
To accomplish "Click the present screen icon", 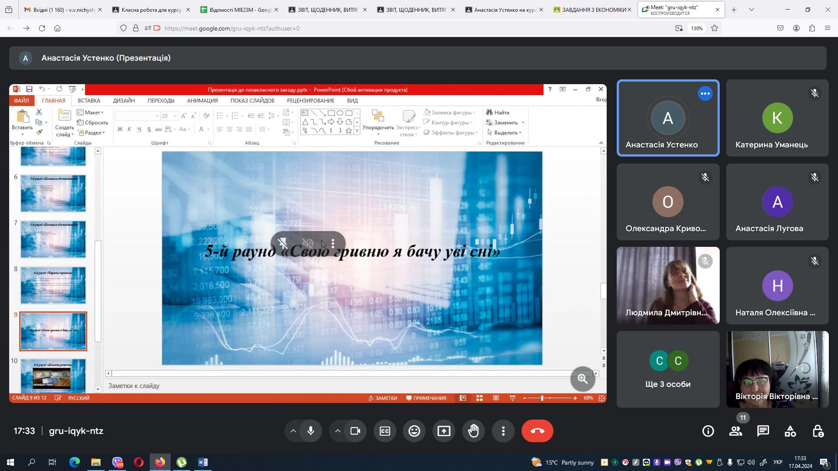I will pos(444,431).
